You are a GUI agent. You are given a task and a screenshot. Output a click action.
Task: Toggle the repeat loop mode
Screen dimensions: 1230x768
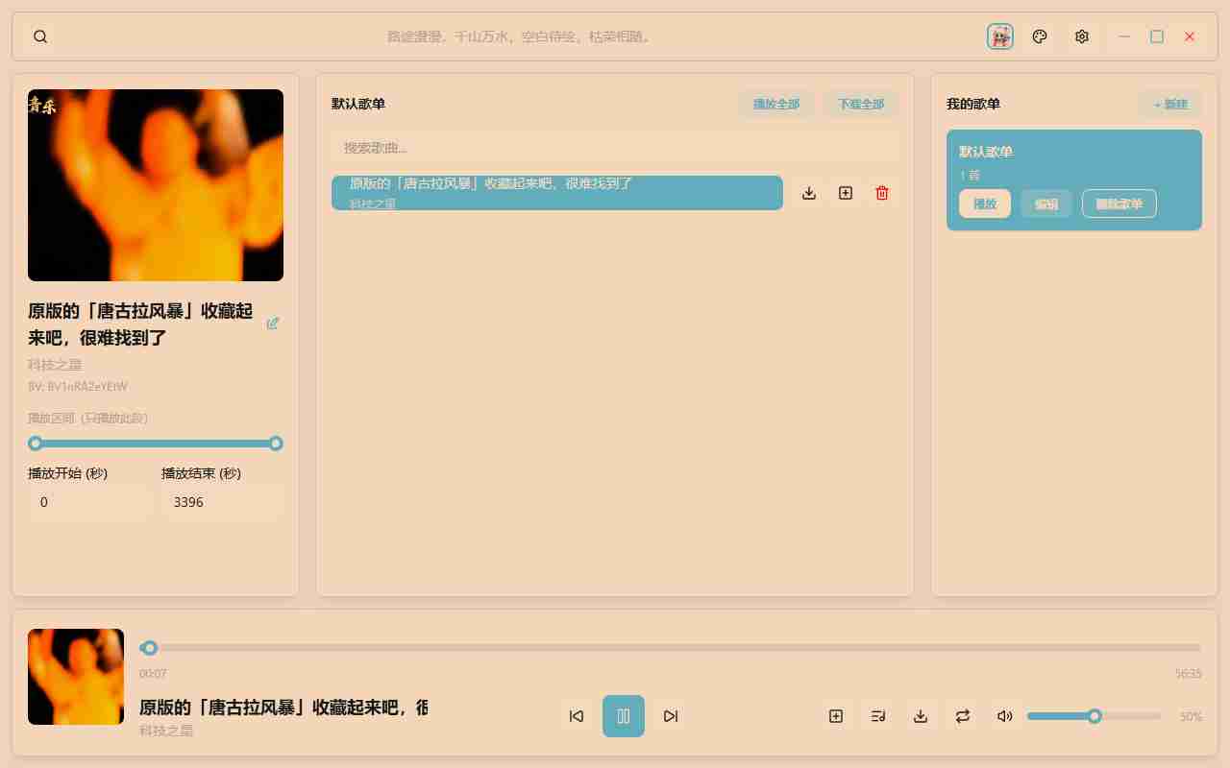(x=963, y=716)
